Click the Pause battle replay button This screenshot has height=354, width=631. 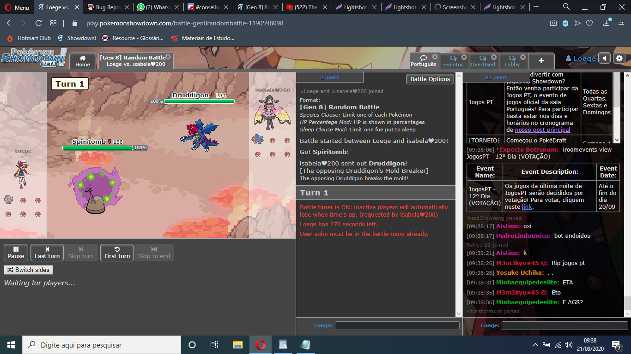tap(16, 253)
